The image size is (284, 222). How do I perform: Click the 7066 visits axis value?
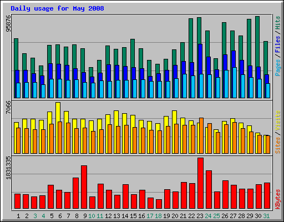coord(8,107)
